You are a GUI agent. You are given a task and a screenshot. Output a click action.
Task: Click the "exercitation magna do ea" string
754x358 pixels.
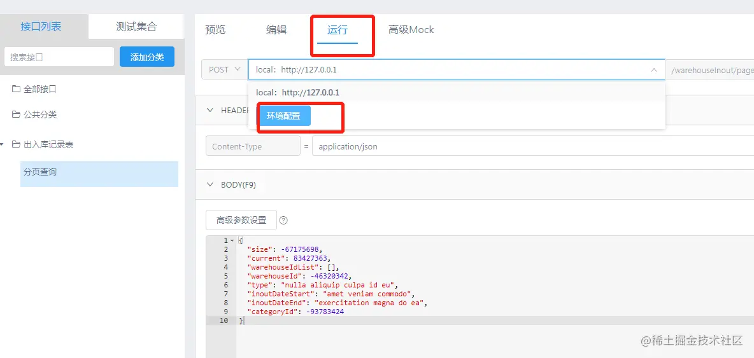(x=369, y=303)
